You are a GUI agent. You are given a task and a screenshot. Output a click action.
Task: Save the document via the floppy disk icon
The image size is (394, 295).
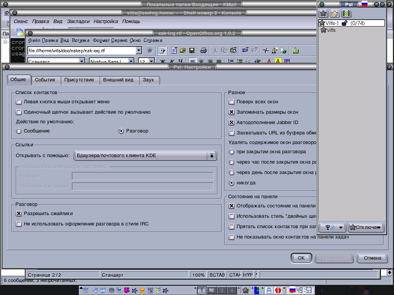pyautogui.click(x=192, y=51)
